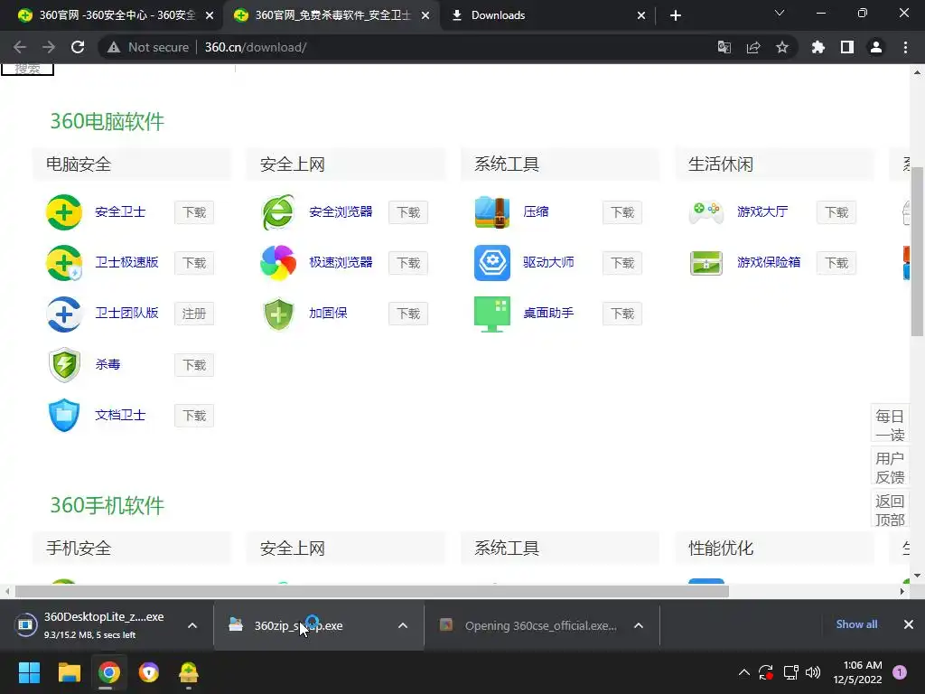Image resolution: width=925 pixels, height=694 pixels.
Task: Click the address bar URL 360.cn/download/
Action: [256, 47]
